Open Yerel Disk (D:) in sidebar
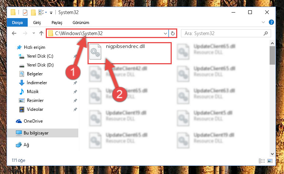 40,65
